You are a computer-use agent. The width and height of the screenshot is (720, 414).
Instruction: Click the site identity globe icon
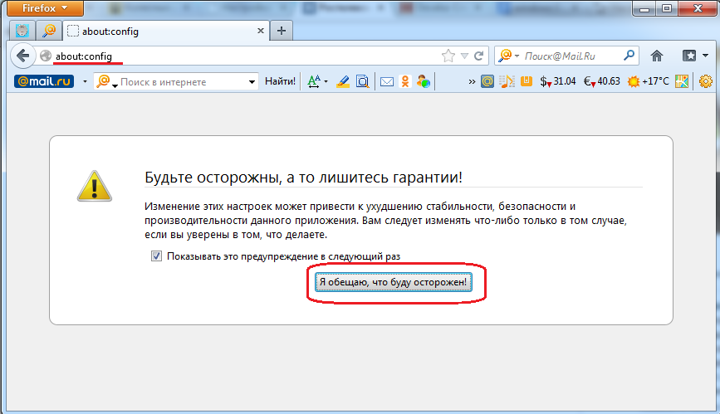click(46, 56)
